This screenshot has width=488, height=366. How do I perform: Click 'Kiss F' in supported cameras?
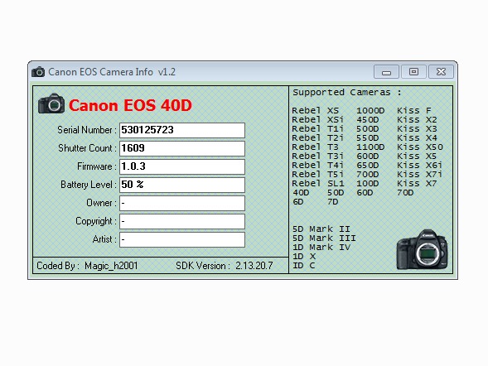click(414, 111)
